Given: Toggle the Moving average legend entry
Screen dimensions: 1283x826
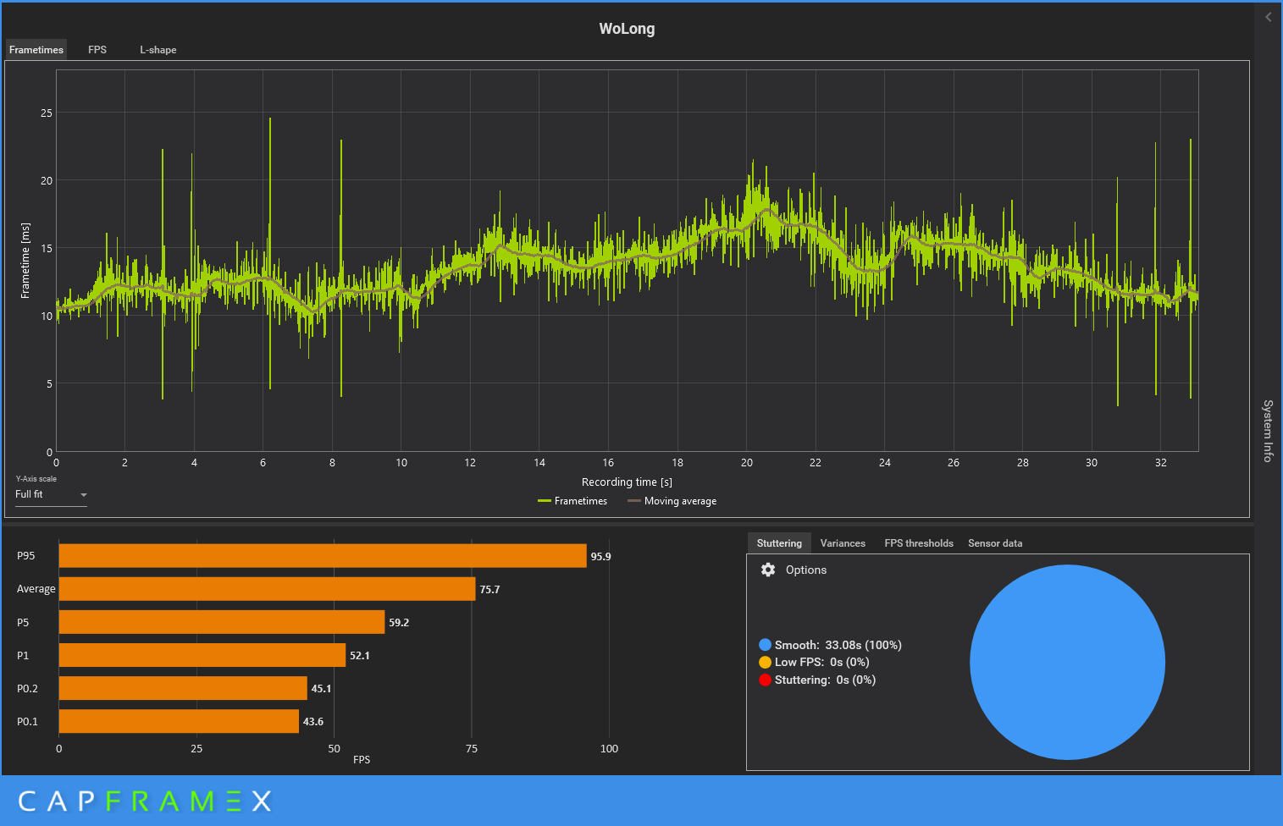Looking at the screenshot, I should click(x=672, y=501).
